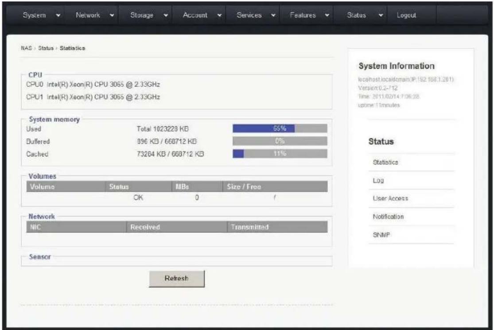Viewport: 494px width, 330px height.
Task: Click the Used memory 65% progress bar
Action: [x=280, y=128]
